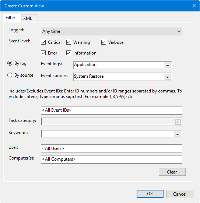Image resolution: width=200 pixels, height=203 pixels.
Task: Toggle the Error event level checkbox
Action: (43, 53)
